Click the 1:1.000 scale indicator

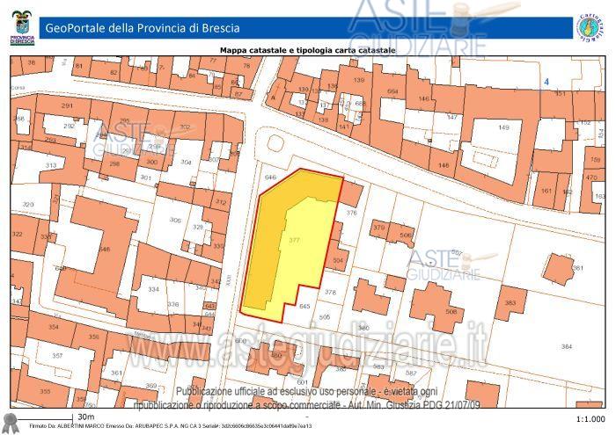click(x=590, y=419)
